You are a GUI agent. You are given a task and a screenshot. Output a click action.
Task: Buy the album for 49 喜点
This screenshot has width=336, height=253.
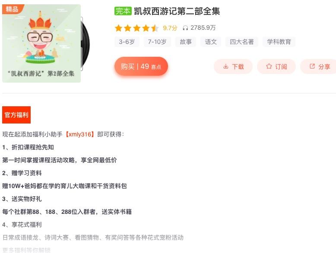click(141, 66)
